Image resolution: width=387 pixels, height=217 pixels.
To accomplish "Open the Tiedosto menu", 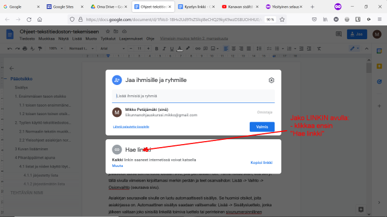I will pyautogui.click(x=27, y=39).
